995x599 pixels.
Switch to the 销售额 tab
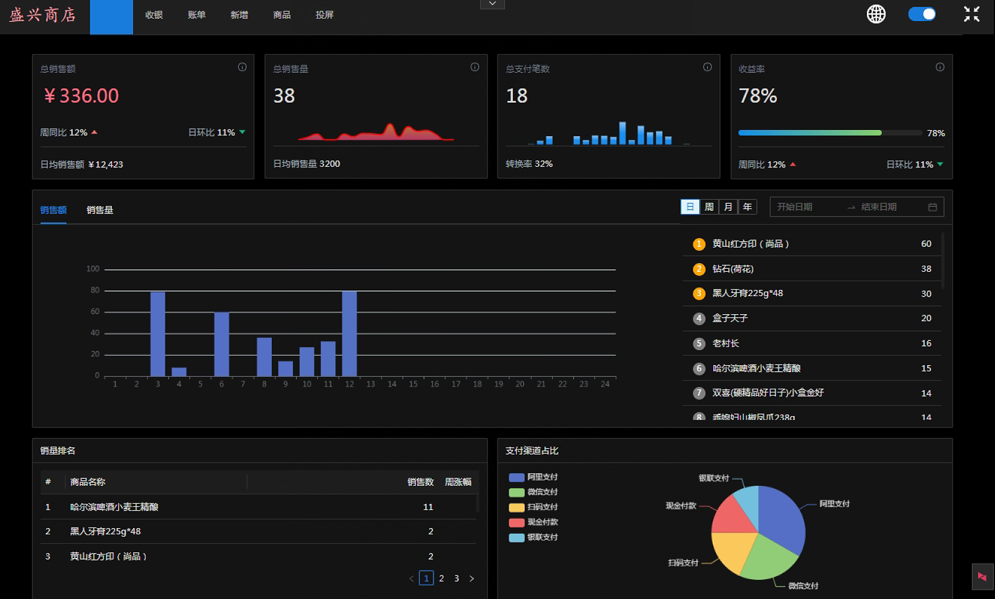pyautogui.click(x=53, y=210)
